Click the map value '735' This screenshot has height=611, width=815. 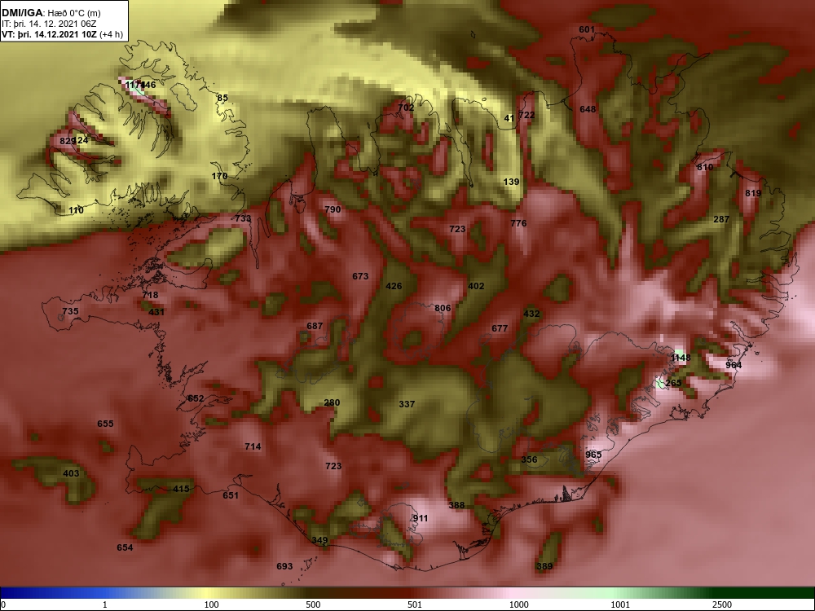tap(70, 312)
